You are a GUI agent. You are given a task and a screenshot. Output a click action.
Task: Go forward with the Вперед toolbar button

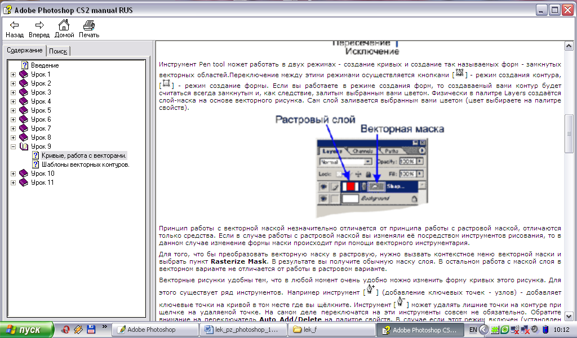click(39, 29)
